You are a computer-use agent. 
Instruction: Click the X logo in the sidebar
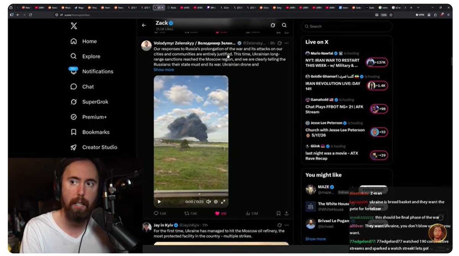pos(74,26)
